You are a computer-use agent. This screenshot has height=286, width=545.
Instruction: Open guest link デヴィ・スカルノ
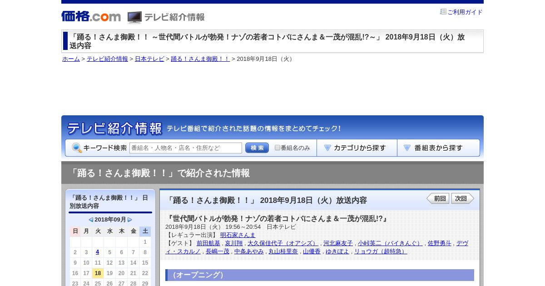point(462,243)
